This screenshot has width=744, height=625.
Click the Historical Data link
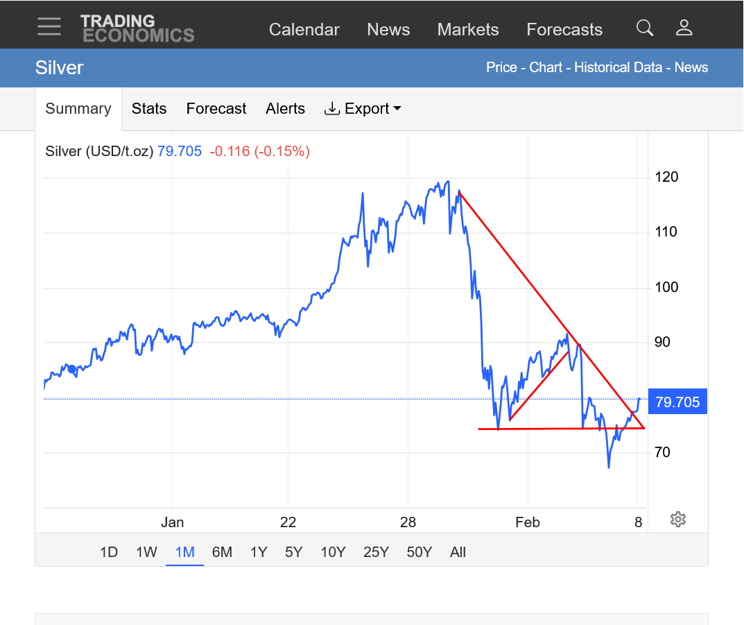tap(619, 67)
